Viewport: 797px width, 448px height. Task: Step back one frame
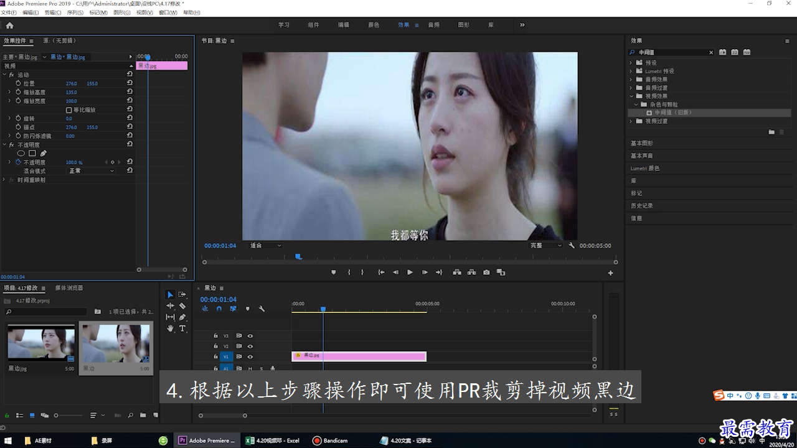(395, 273)
